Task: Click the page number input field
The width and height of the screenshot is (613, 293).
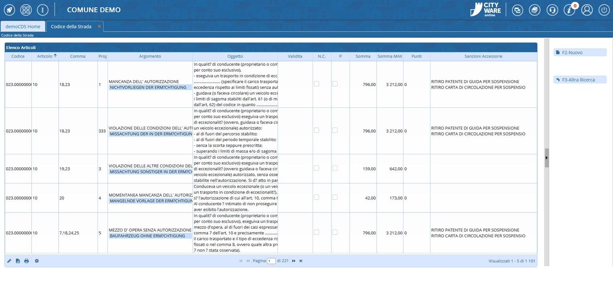Action: click(x=271, y=261)
